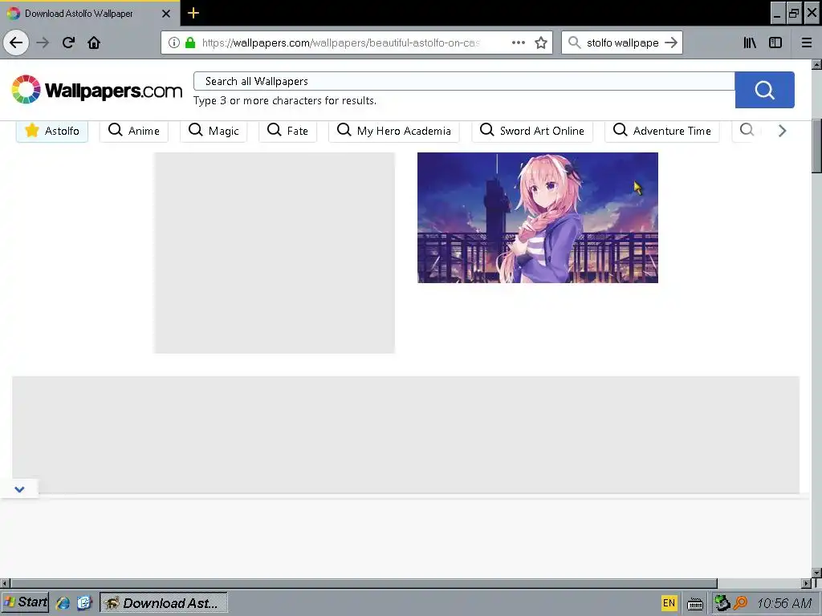Open the browser home page
This screenshot has width=822, height=616.
(94, 43)
